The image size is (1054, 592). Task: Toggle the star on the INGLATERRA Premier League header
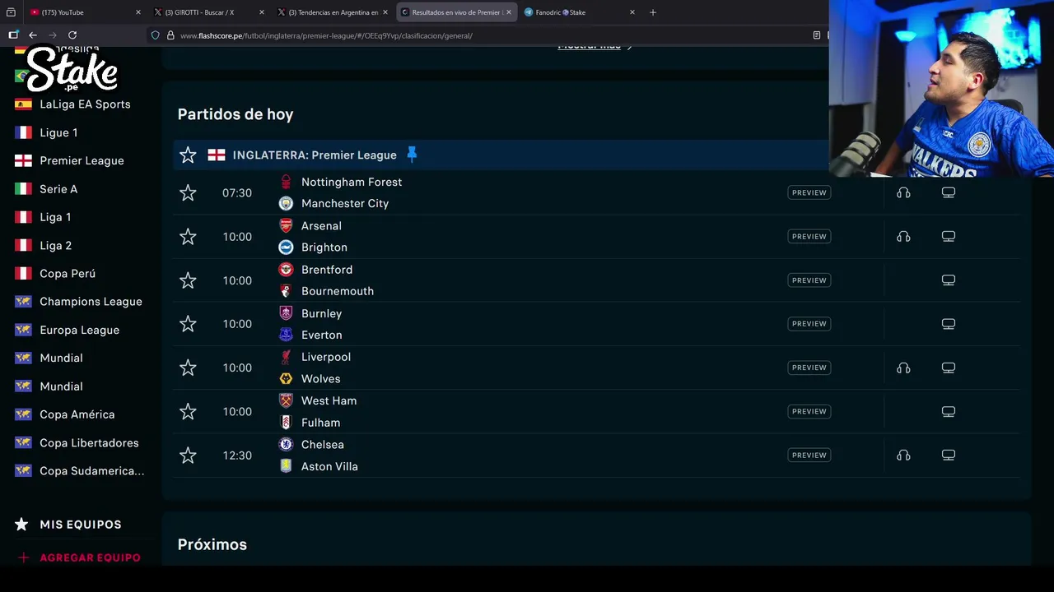coord(188,155)
